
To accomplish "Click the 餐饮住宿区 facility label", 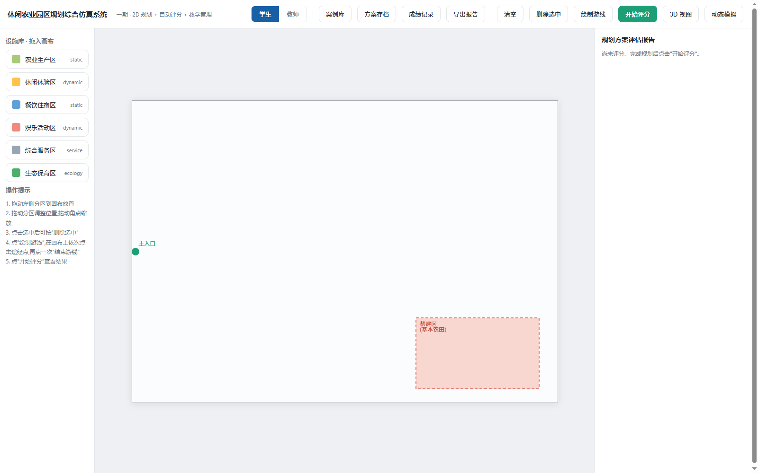I will tap(40, 105).
